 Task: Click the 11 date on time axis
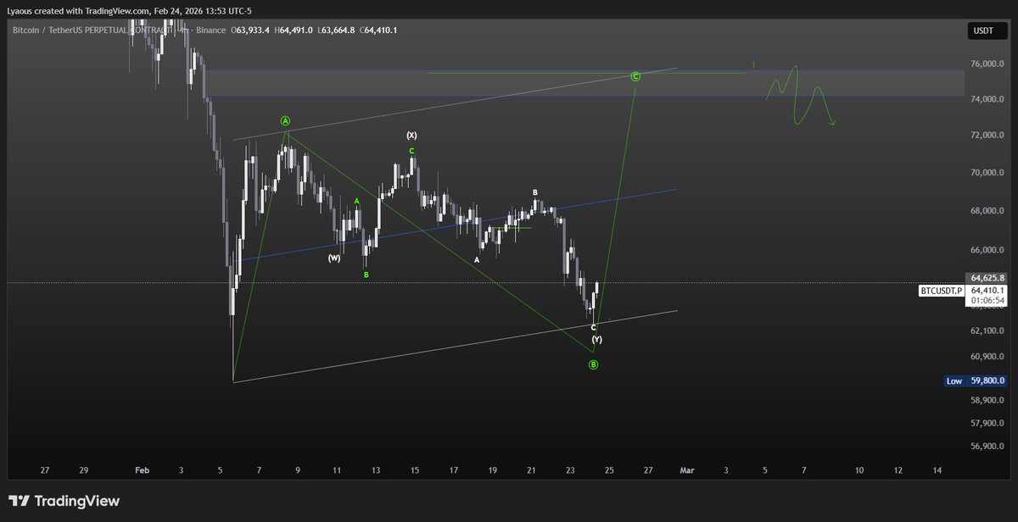coord(337,469)
